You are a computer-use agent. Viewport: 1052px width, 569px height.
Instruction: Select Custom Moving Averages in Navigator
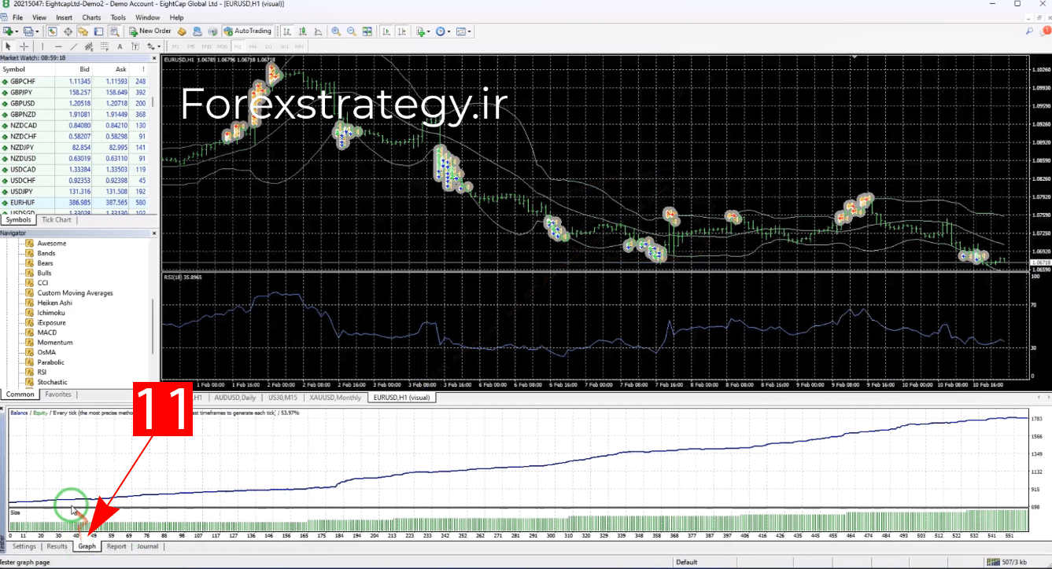(76, 293)
